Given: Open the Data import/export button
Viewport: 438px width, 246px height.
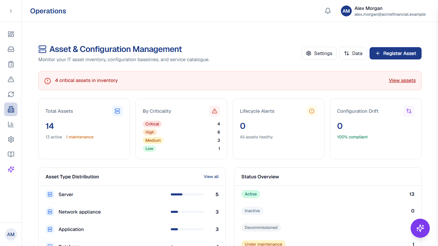Looking at the screenshot, I should (x=353, y=53).
